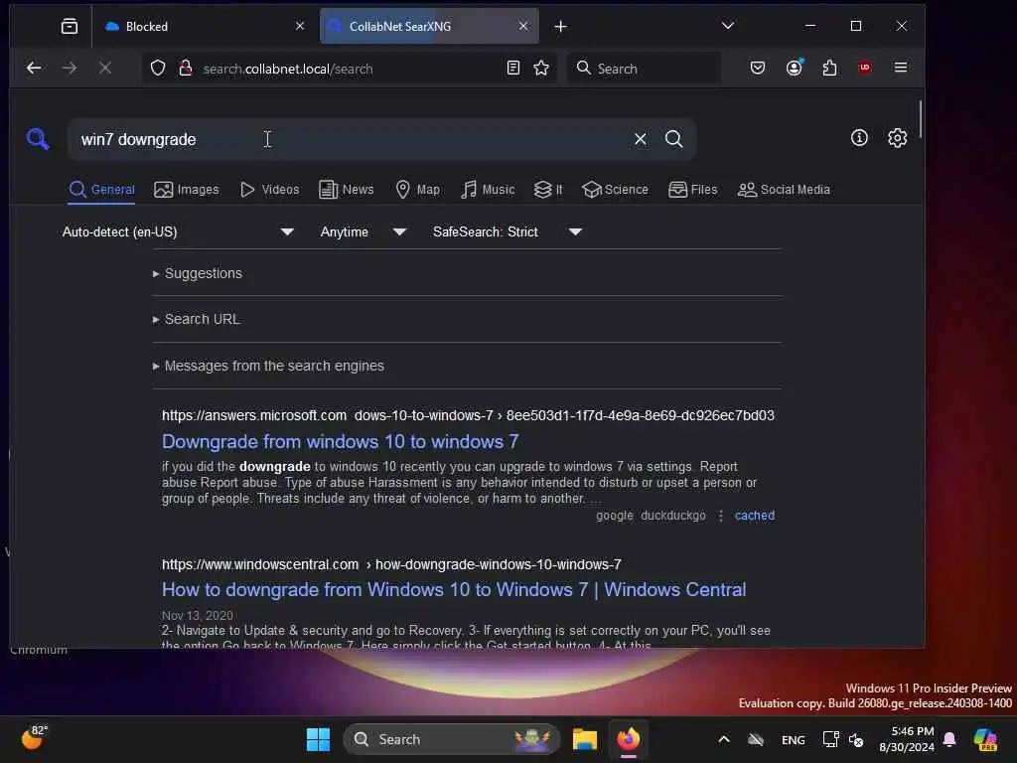Open the Firefox account icon

(x=794, y=68)
